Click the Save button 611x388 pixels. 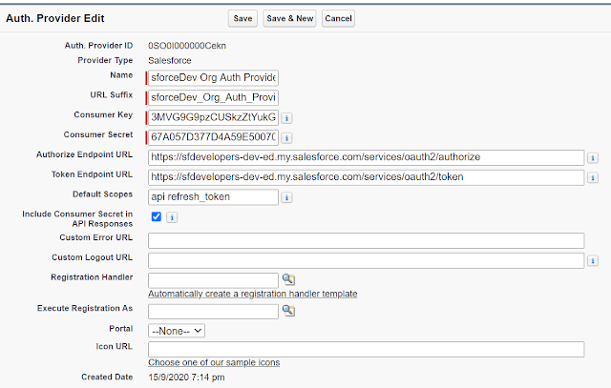(242, 18)
